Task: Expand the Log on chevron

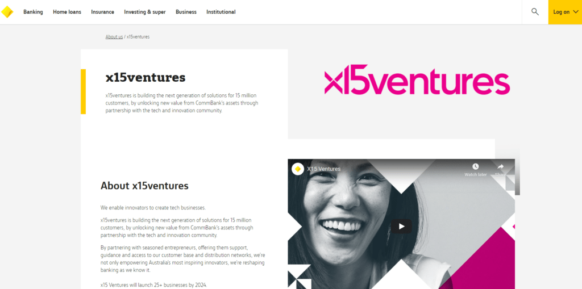Action: (575, 12)
